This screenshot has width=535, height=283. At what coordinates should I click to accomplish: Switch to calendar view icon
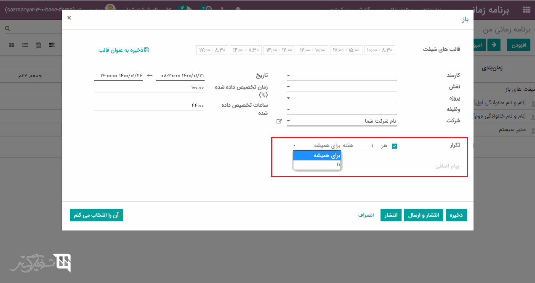[x=38, y=45]
